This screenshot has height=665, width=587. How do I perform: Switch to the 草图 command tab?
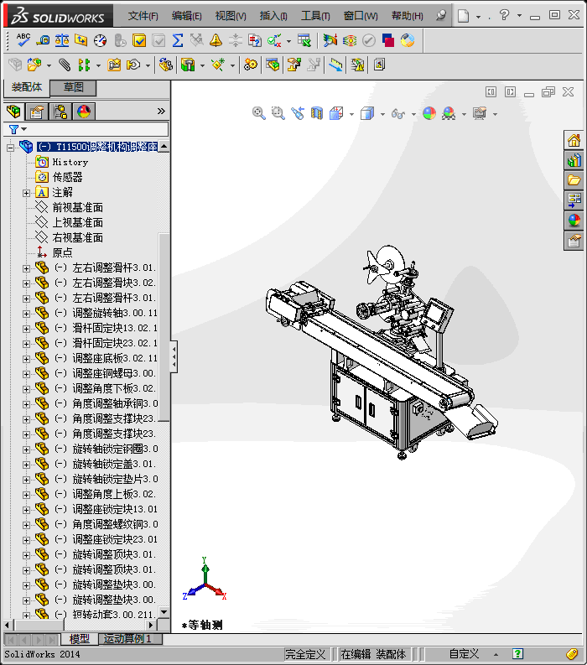(x=74, y=87)
